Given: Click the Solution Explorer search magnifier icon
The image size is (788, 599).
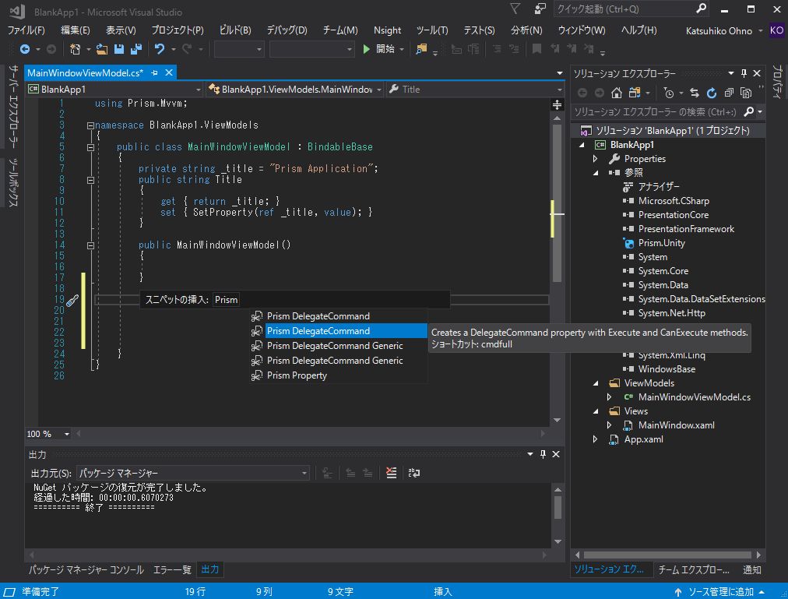Looking at the screenshot, I should point(749,111).
